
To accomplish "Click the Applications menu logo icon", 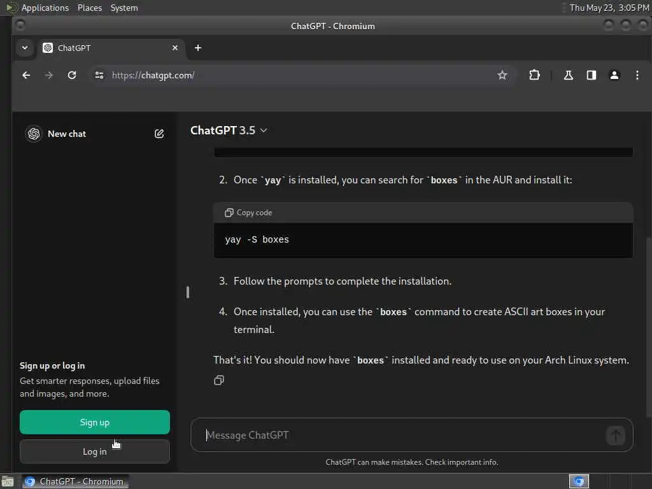I will click(x=11, y=8).
